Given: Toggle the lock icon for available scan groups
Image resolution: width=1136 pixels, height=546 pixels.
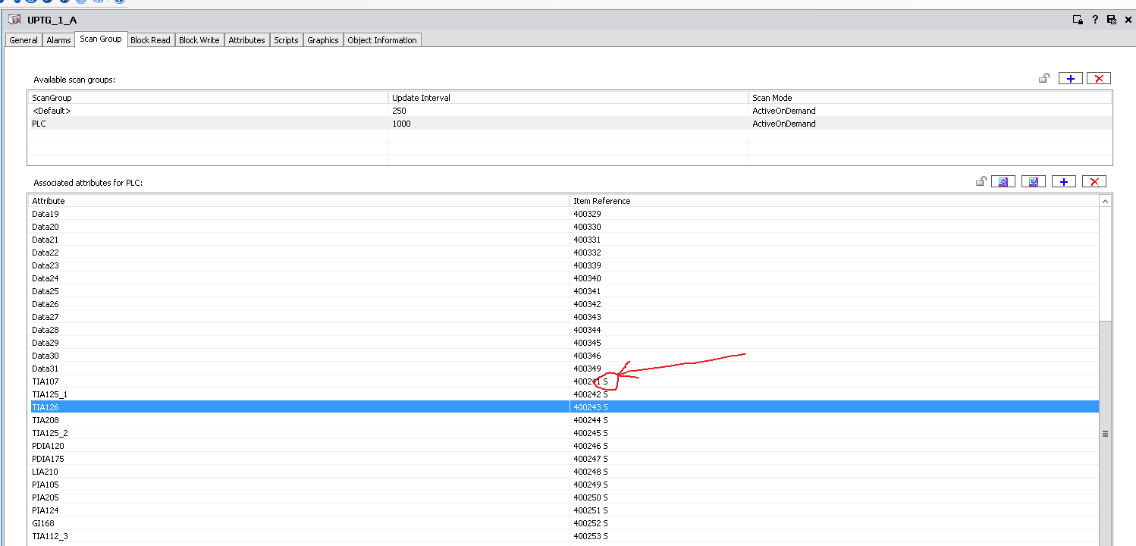Looking at the screenshot, I should coord(1044,78).
